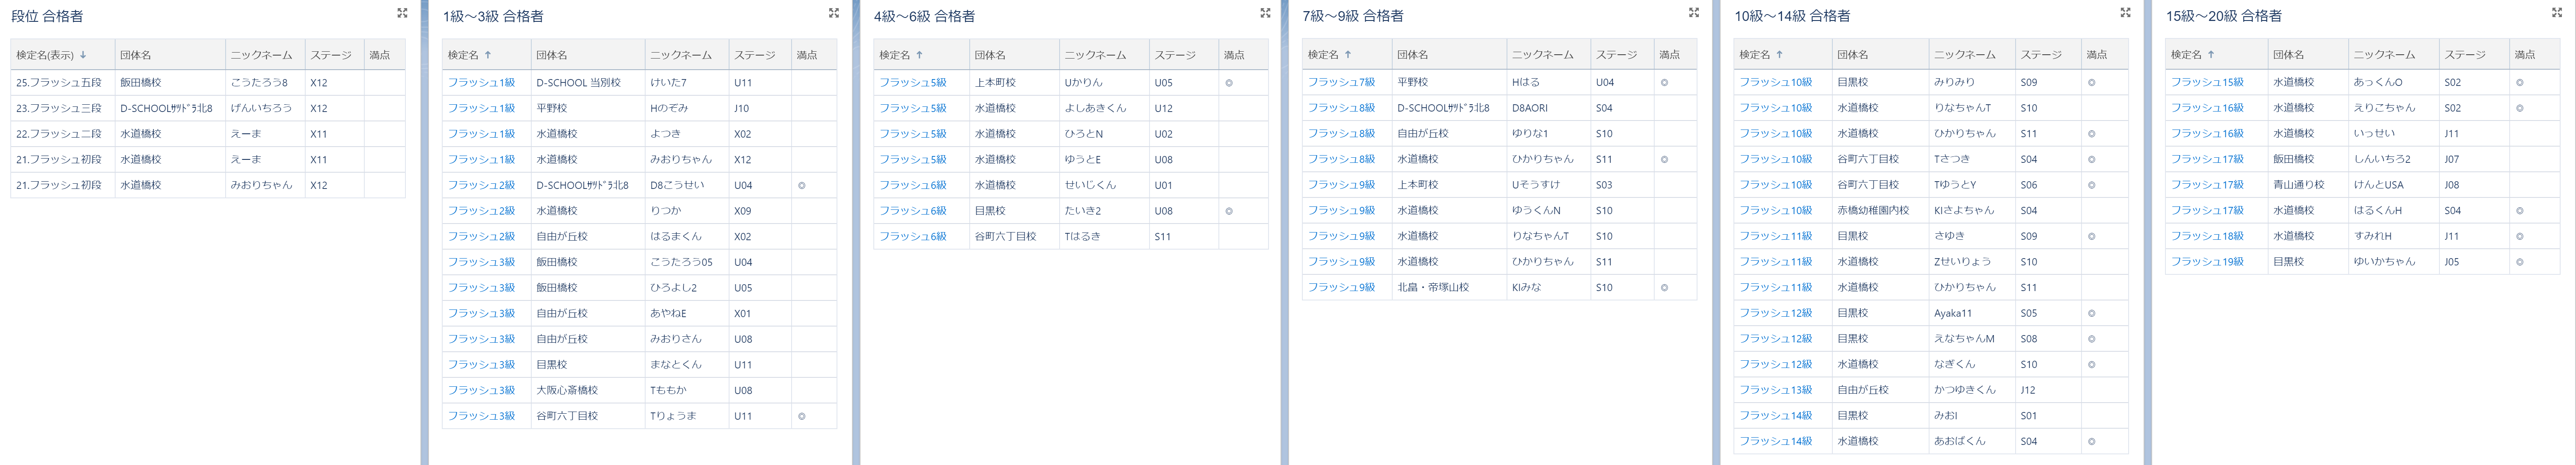This screenshot has width=2576, height=465.
Task: Click the full-marks icon in Hはる row
Action: [x=1664, y=83]
